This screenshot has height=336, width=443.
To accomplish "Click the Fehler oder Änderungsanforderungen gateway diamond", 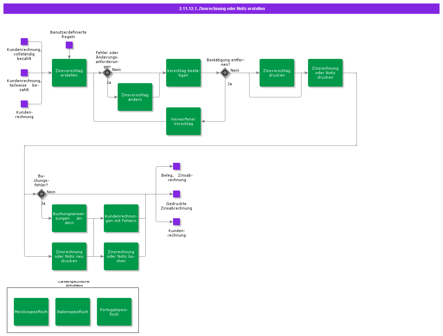I will point(107,73).
